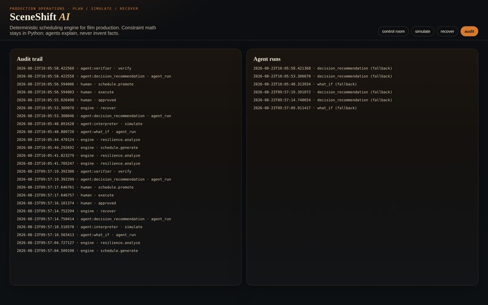Select agent run 09:57:09.911417 what_if (fallback)
488x305 pixels.
(305, 108)
